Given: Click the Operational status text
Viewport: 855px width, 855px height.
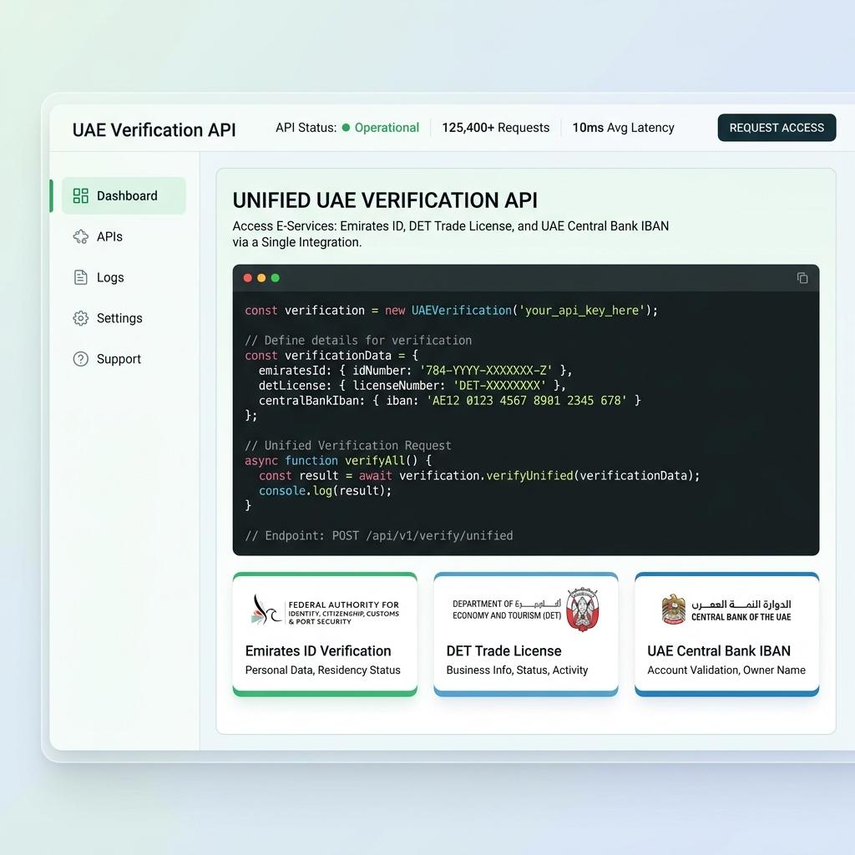Looking at the screenshot, I should (387, 128).
